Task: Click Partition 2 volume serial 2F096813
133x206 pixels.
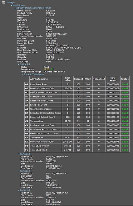Action: tap(51, 197)
